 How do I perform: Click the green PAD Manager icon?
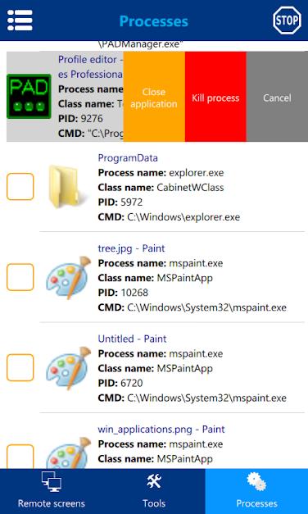29,97
